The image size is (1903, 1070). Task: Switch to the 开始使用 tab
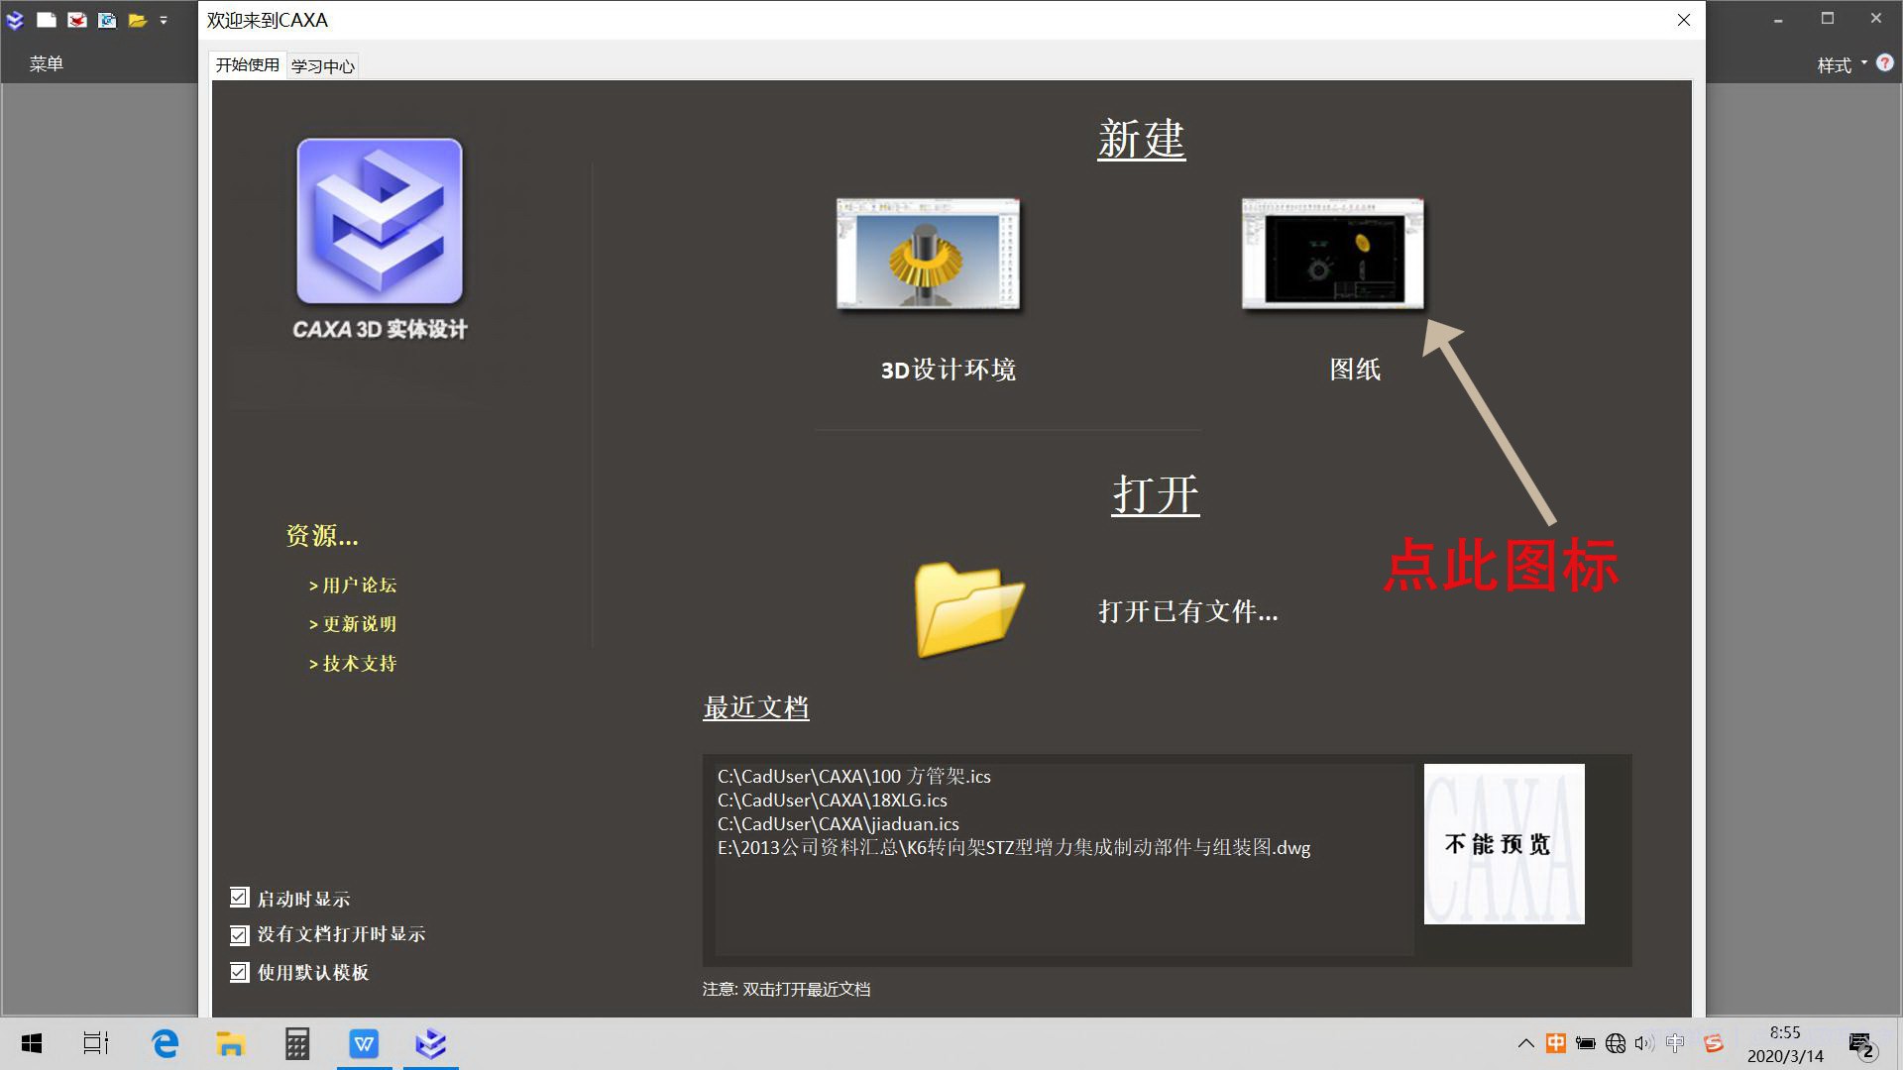pos(247,65)
